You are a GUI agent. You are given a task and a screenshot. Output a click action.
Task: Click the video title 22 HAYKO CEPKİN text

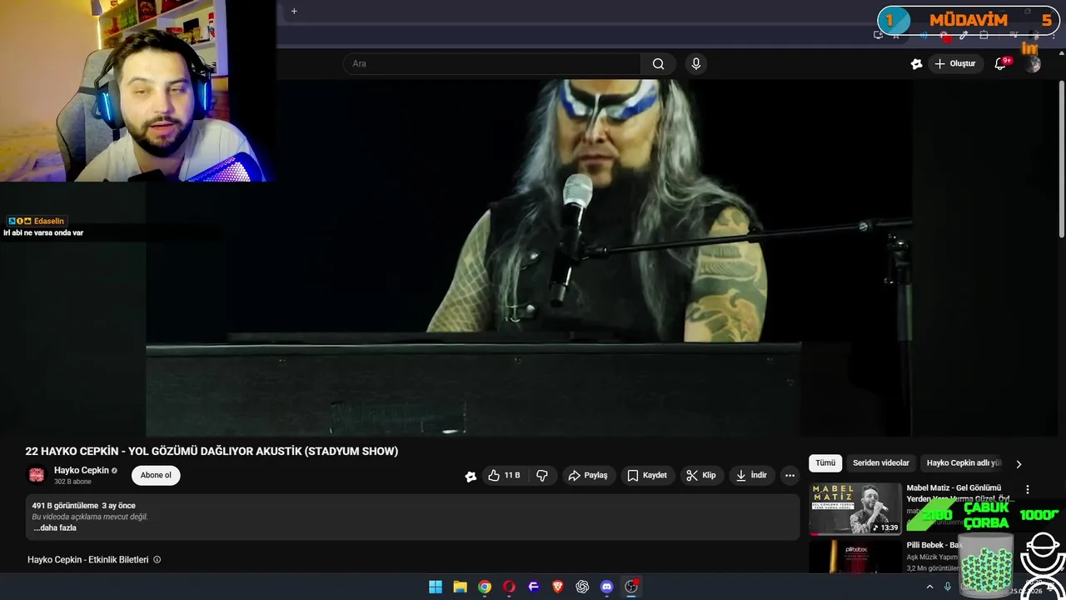coord(212,451)
